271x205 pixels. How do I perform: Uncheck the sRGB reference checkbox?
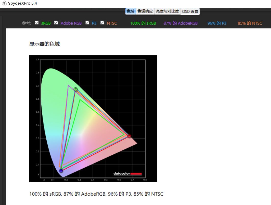tap(36, 22)
